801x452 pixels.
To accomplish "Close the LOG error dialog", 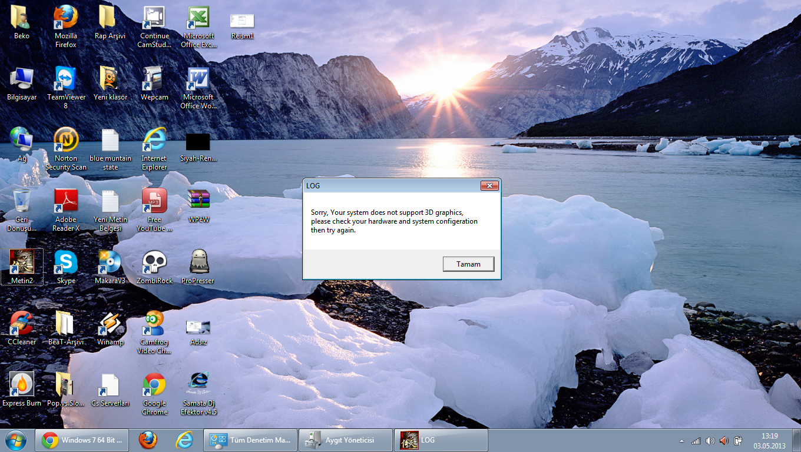I will coord(489,186).
